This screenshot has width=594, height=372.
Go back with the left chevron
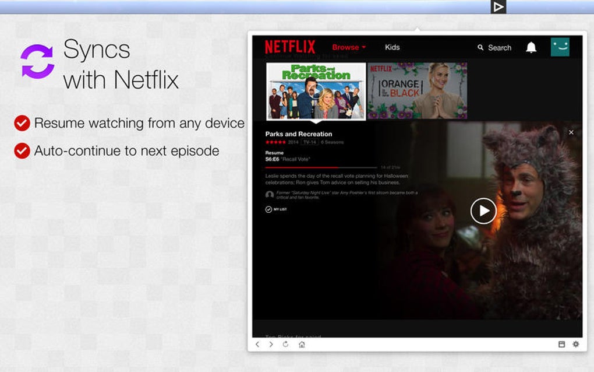click(x=257, y=345)
